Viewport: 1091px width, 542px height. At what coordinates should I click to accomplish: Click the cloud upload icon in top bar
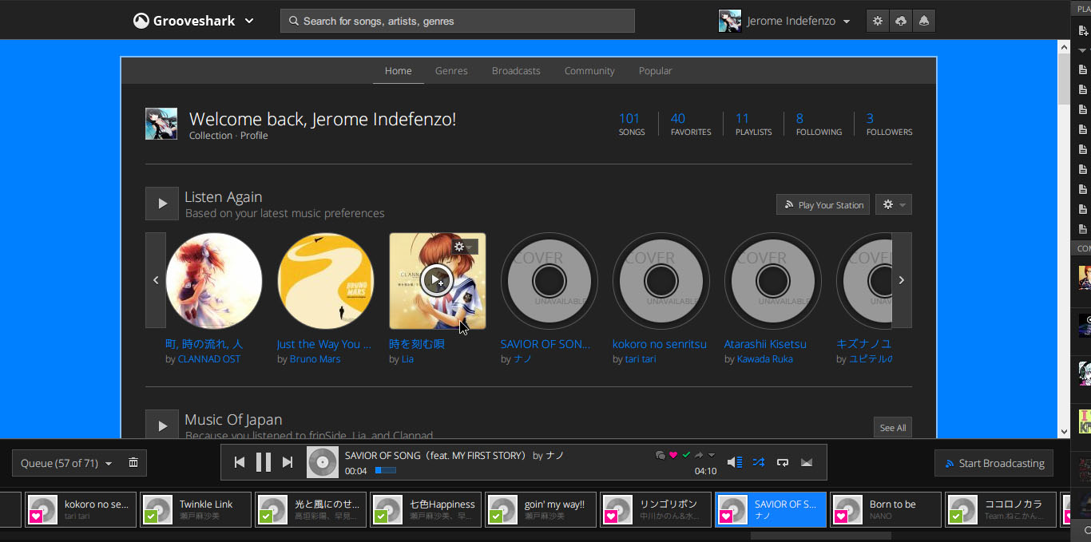click(x=901, y=21)
